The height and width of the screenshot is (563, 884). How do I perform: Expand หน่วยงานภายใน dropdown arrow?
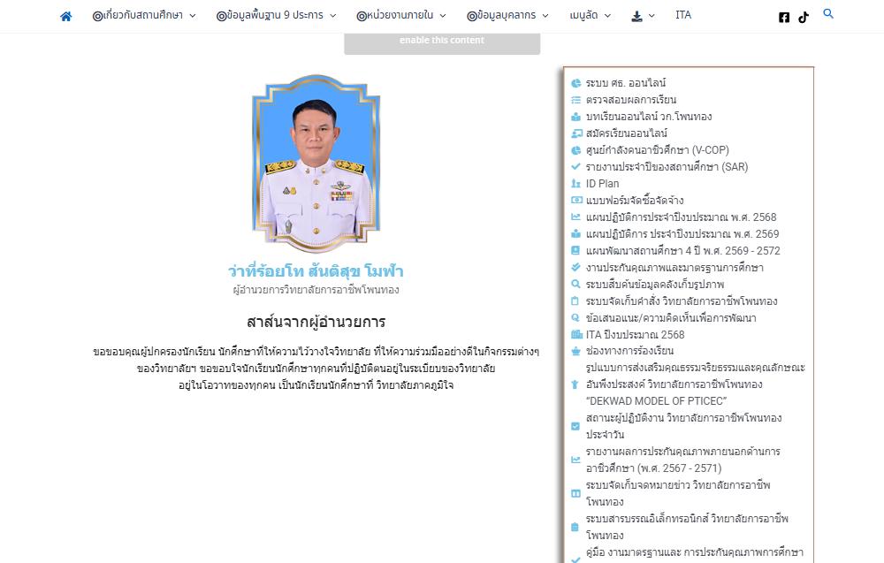click(443, 16)
